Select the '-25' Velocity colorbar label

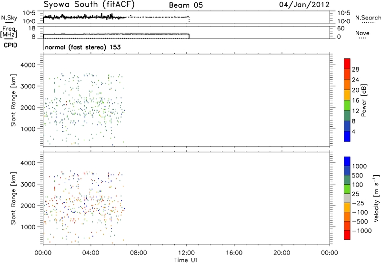click(358, 203)
